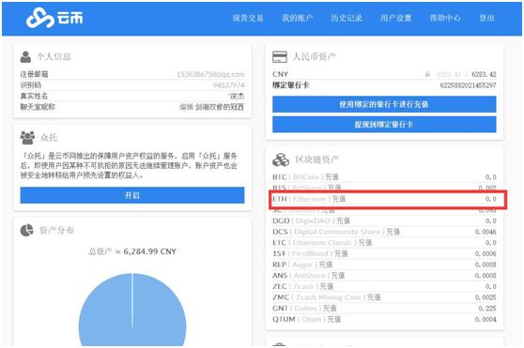This screenshot has height=348, width=524.
Task: Click the 识别码 value 94537974
Action: click(228, 85)
